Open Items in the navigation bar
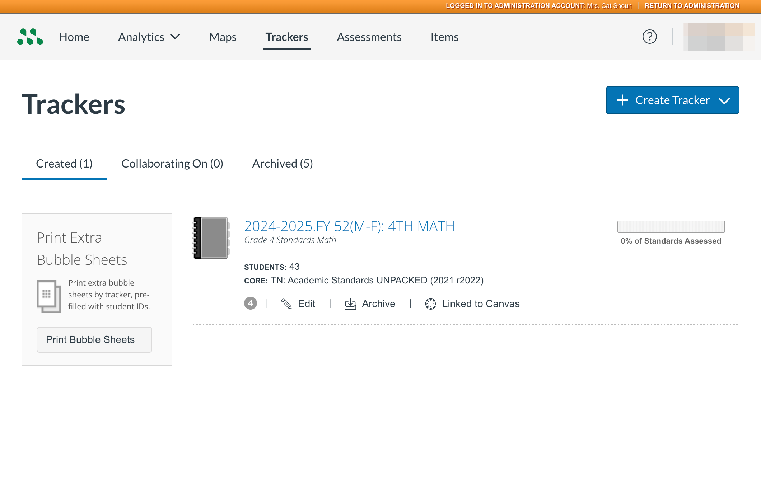This screenshot has height=480, width=761. pos(444,37)
